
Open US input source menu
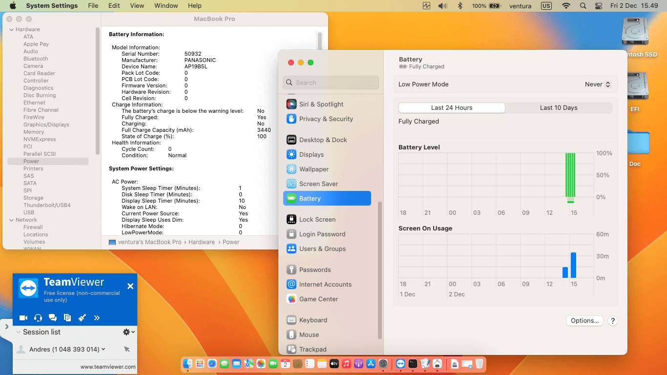[546, 6]
